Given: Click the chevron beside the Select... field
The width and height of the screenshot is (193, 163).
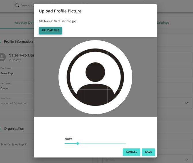Looking at the screenshot, I should click(x=187, y=160).
